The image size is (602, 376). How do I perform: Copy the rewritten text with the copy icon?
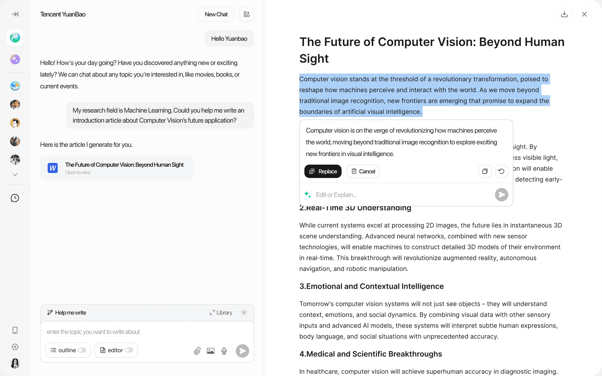coord(485,171)
